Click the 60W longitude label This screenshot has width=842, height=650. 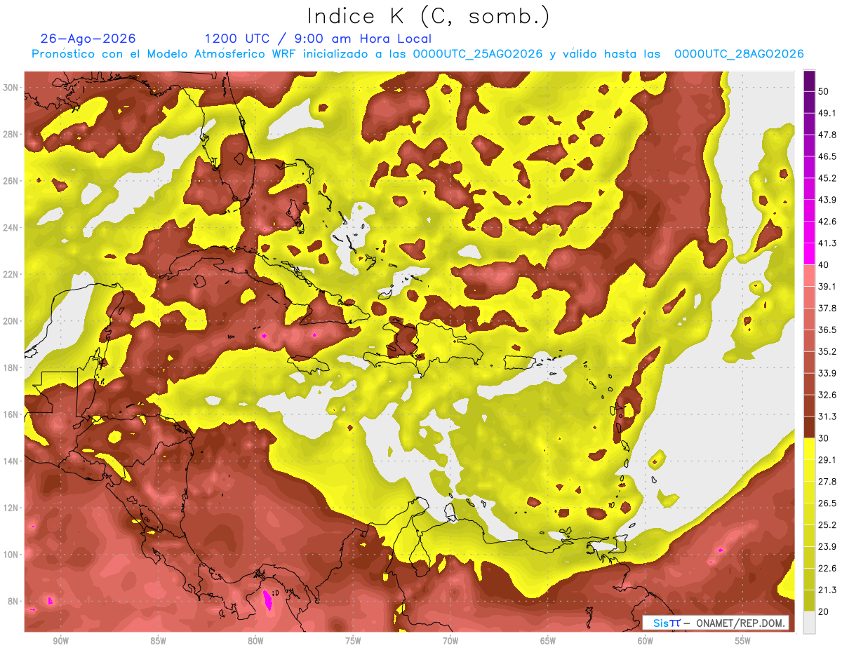[646, 641]
